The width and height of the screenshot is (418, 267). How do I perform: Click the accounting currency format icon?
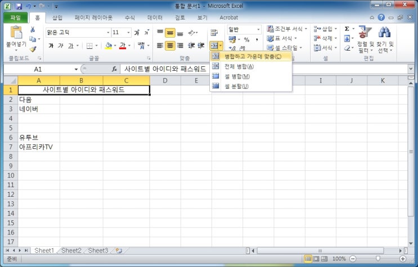pos(232,39)
